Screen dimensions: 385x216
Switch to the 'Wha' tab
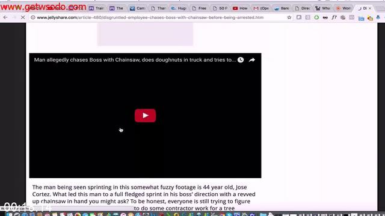pyautogui.click(x=322, y=8)
